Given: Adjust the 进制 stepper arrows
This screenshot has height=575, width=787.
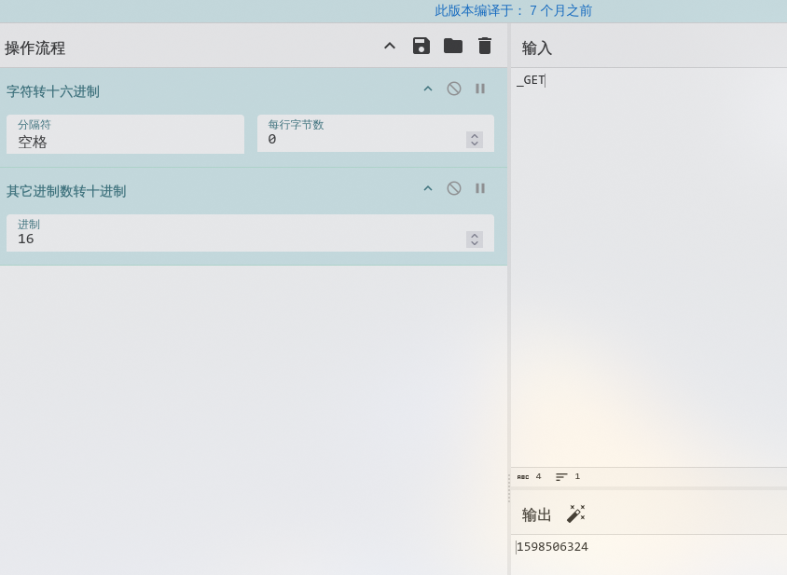Looking at the screenshot, I should (x=475, y=240).
